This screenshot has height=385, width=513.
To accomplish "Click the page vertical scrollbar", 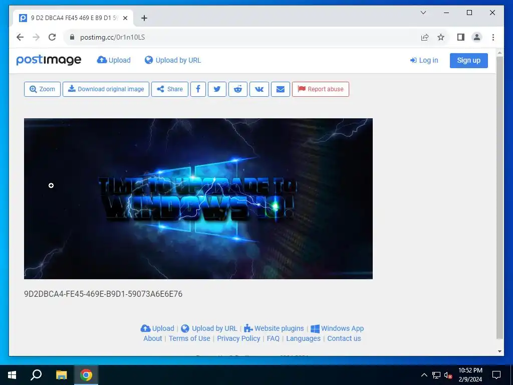I will point(499,198).
